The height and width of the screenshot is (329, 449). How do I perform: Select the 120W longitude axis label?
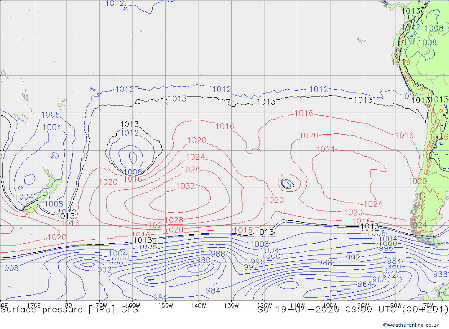pyautogui.click(x=264, y=306)
